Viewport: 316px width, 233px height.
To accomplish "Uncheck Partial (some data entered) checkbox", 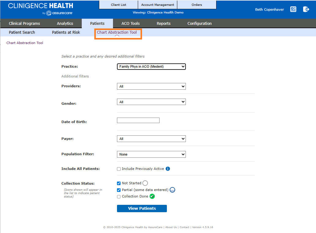I will 119,190.
